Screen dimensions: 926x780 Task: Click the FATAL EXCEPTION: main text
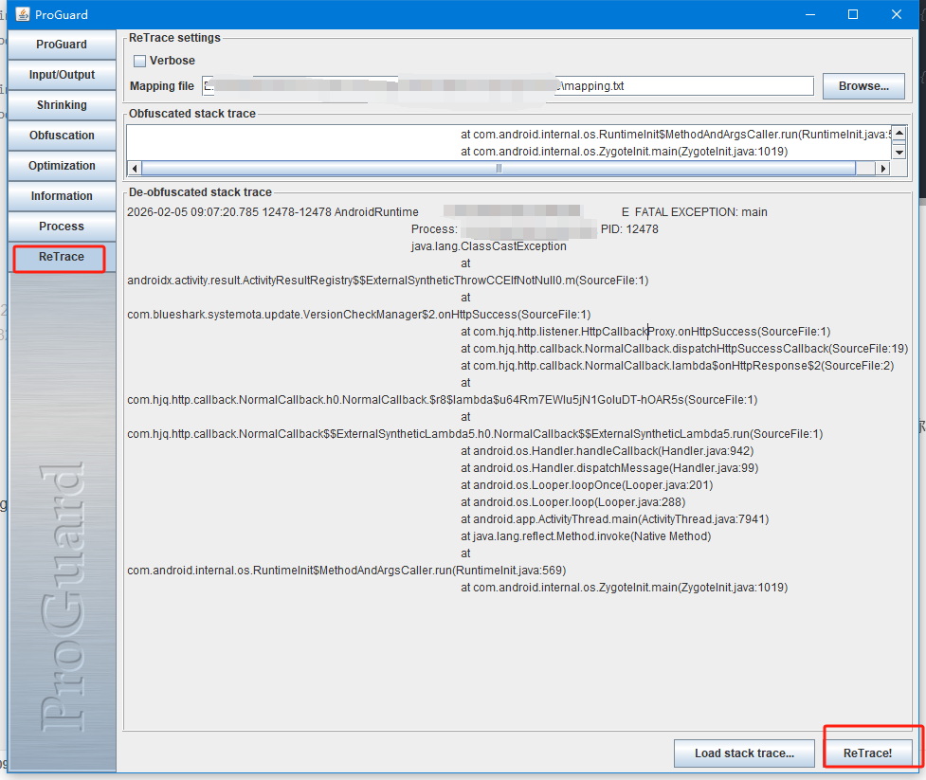point(700,212)
